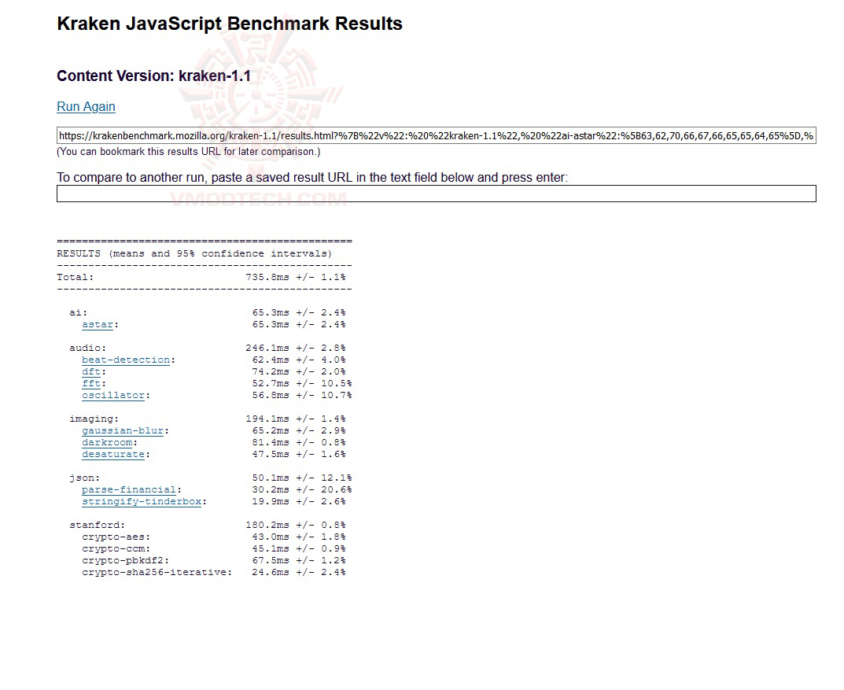Open the parse-financial test link
Viewport: 844px width, 690px height.
[129, 490]
